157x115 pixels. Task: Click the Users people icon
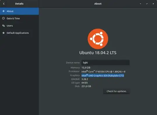[x=3, y=26]
